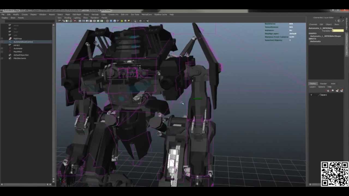This screenshot has width=349, height=196.
Task: Toggle the safe action icon
Action: click(98, 21)
